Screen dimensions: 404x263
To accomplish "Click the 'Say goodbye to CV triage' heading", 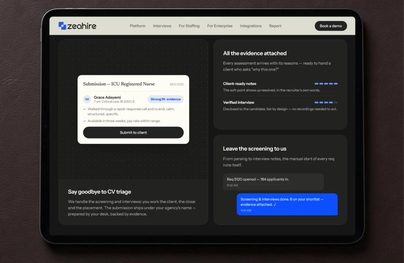I will coord(100,192).
